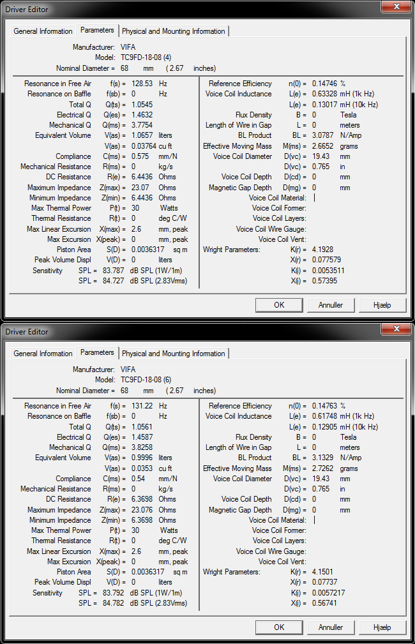Select the SPL value 84.782
The width and height of the screenshot is (415, 644).
(x=113, y=603)
